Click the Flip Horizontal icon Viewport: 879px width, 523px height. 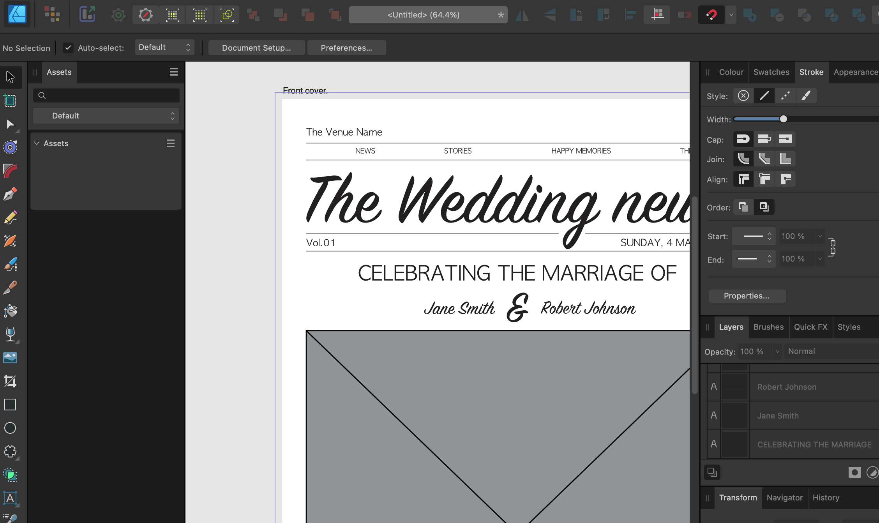pos(522,15)
